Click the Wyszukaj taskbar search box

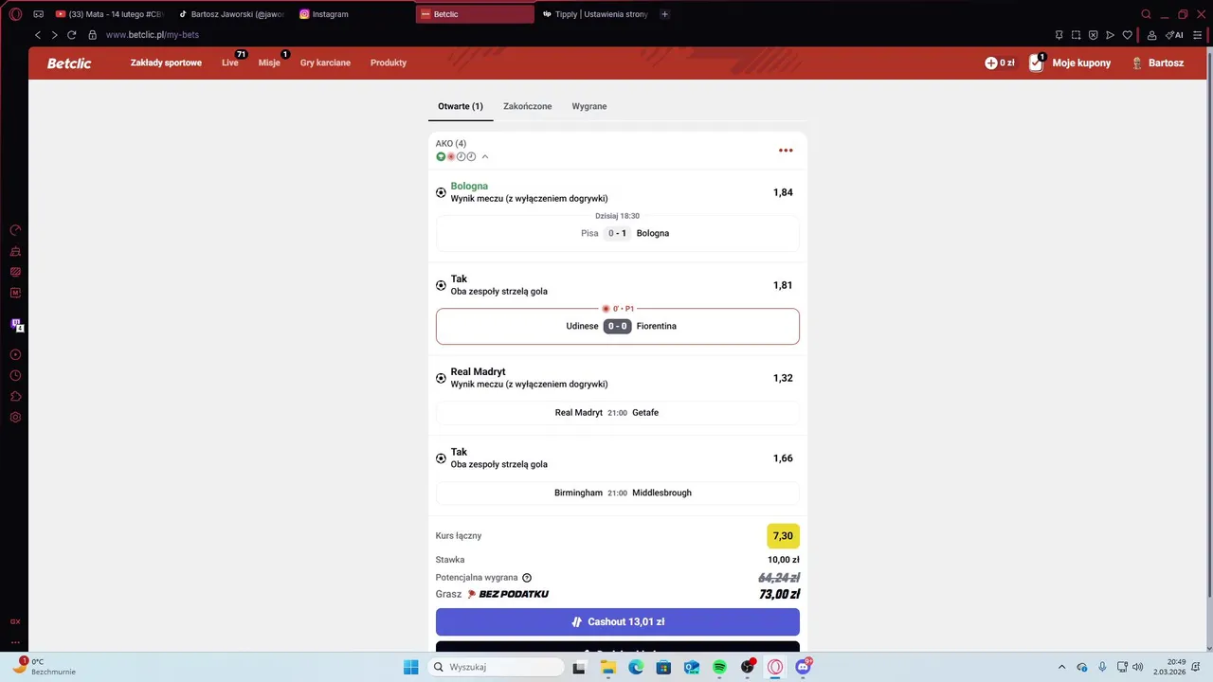pos(494,668)
